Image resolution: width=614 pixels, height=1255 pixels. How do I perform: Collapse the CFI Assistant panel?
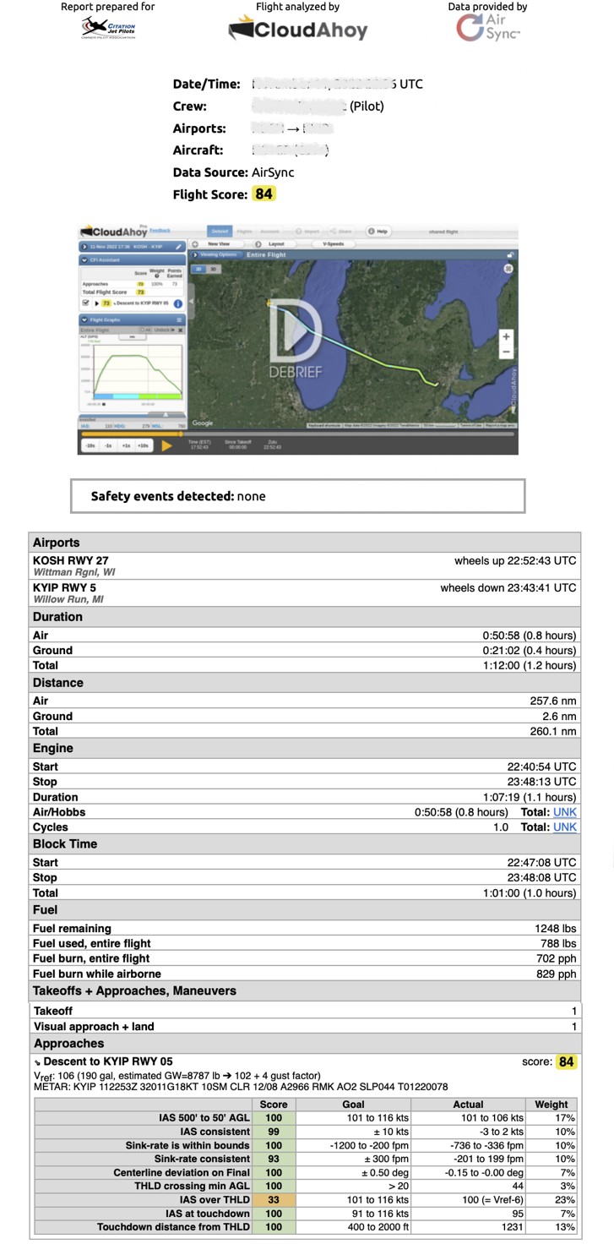tap(84, 260)
